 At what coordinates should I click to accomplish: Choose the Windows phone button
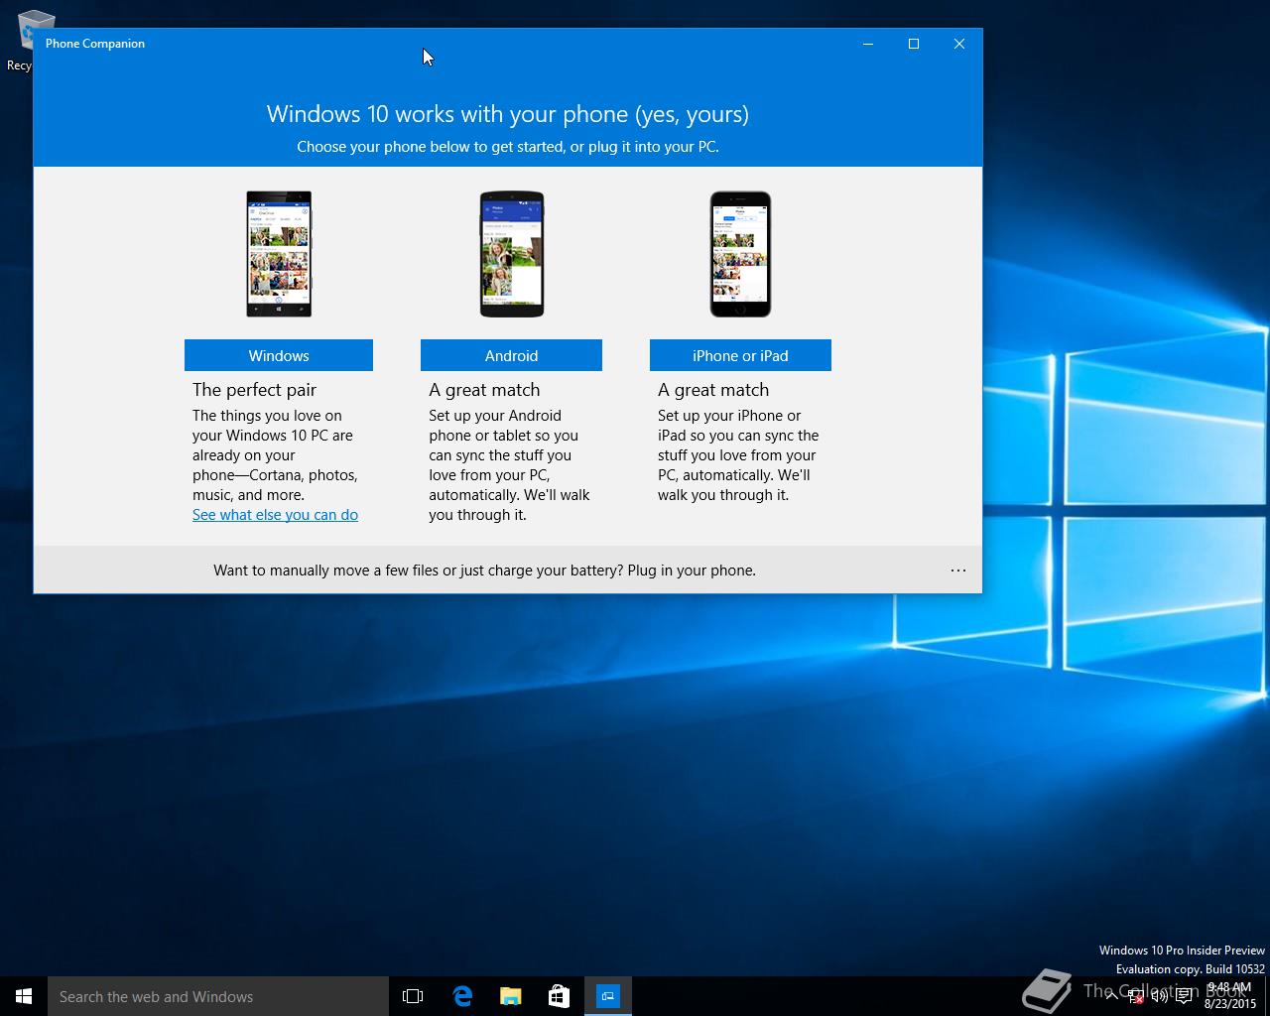point(279,355)
